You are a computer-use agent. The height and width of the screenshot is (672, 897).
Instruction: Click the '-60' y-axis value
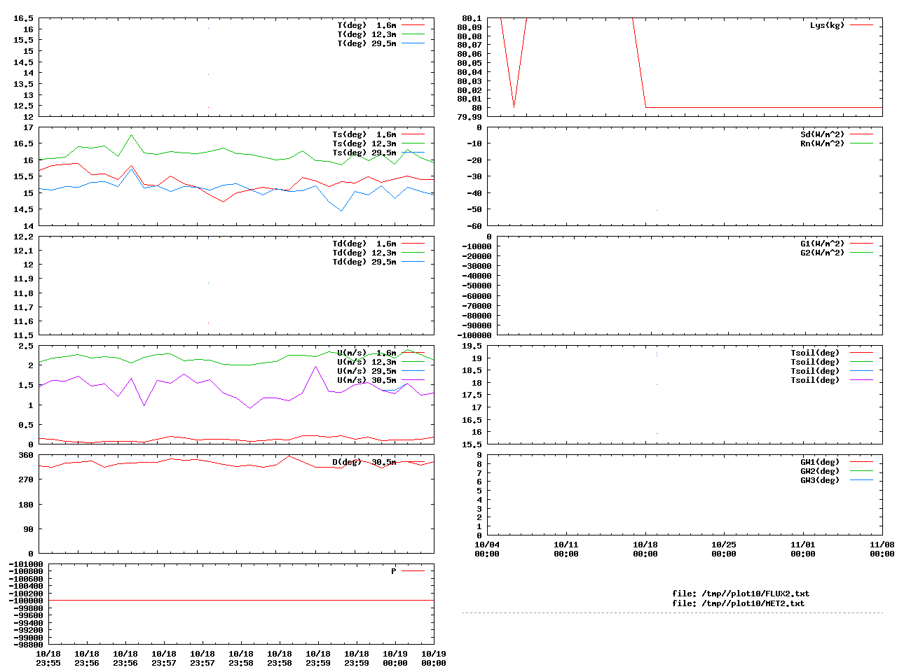pos(474,226)
